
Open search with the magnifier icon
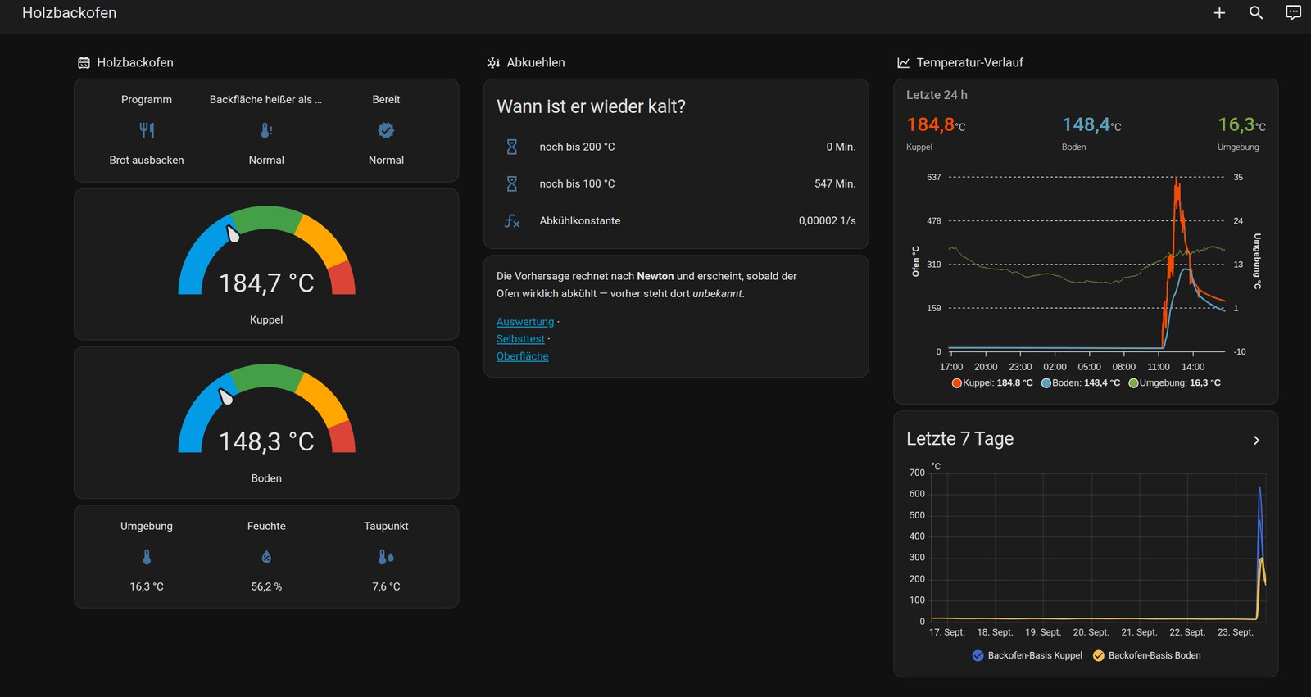[x=1256, y=13]
